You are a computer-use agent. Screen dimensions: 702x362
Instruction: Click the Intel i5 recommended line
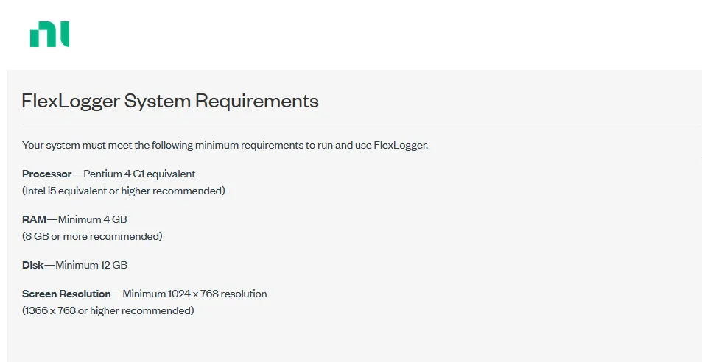[124, 191]
